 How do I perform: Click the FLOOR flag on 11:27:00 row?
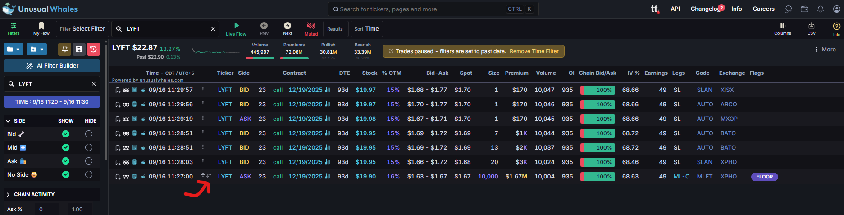tap(764, 177)
